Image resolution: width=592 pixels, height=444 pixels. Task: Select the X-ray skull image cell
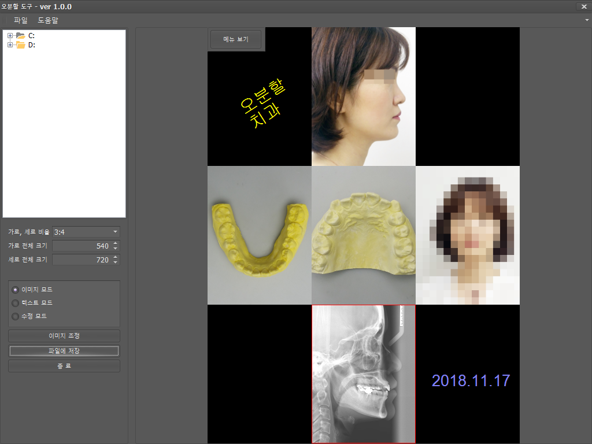click(x=363, y=373)
